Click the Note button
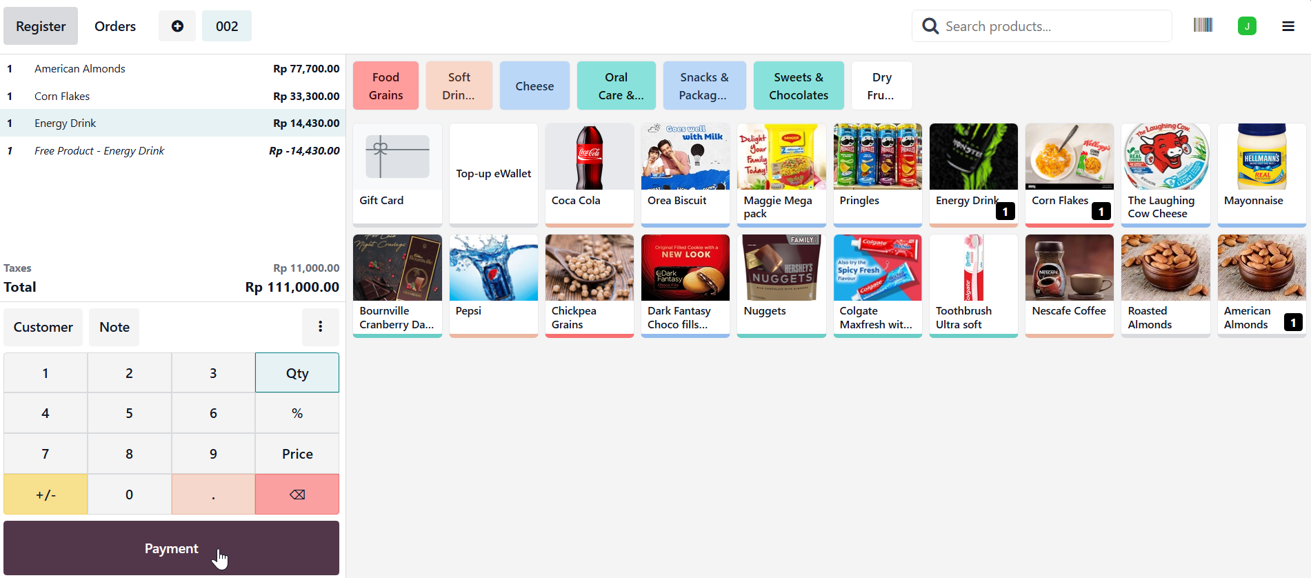The width and height of the screenshot is (1311, 578). 114,327
